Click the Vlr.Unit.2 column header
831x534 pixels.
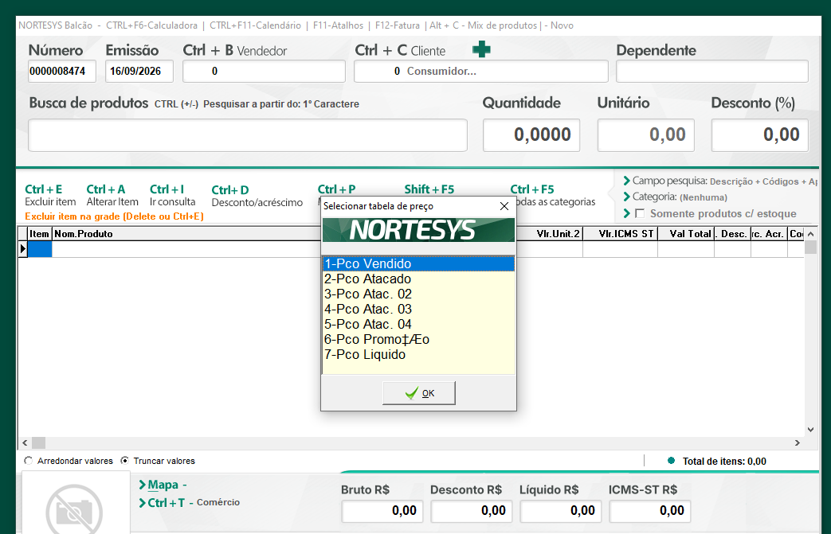click(x=550, y=234)
